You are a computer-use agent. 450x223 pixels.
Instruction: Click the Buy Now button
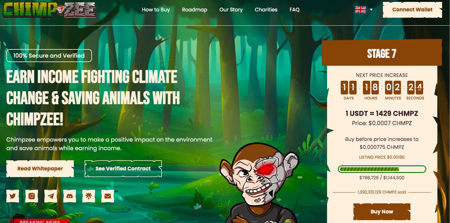point(382,212)
